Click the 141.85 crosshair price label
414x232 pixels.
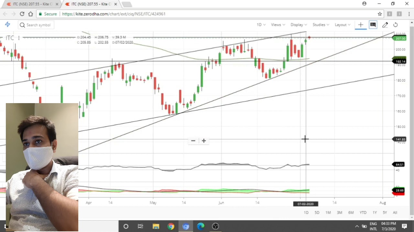(399, 140)
